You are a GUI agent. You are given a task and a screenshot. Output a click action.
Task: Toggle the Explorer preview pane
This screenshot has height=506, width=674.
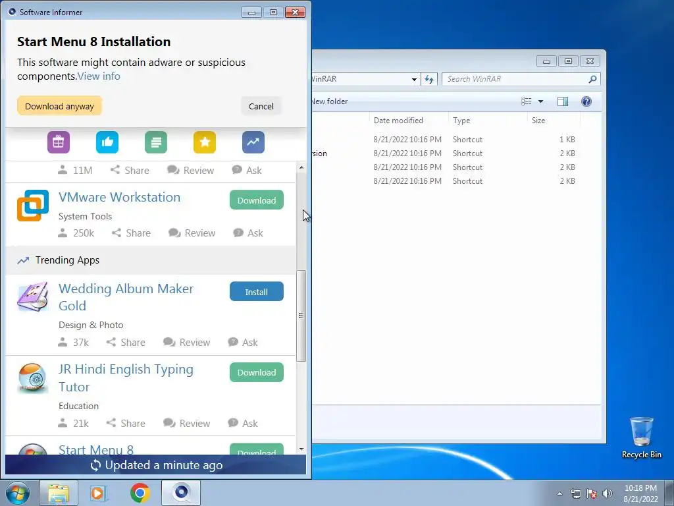tap(563, 101)
